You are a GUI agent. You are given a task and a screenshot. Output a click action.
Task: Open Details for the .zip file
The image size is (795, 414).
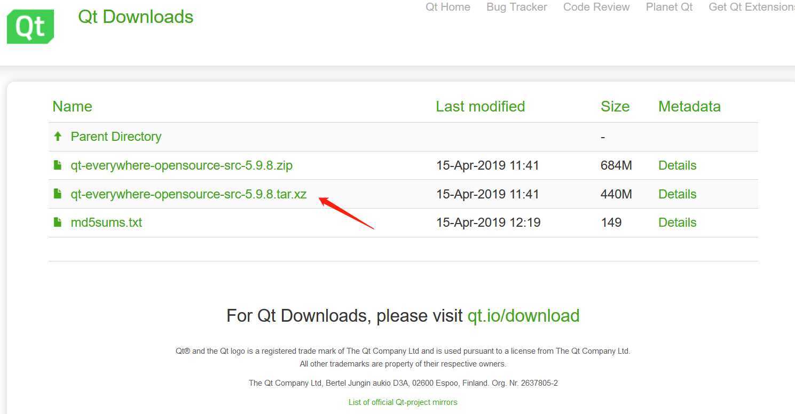tap(677, 165)
